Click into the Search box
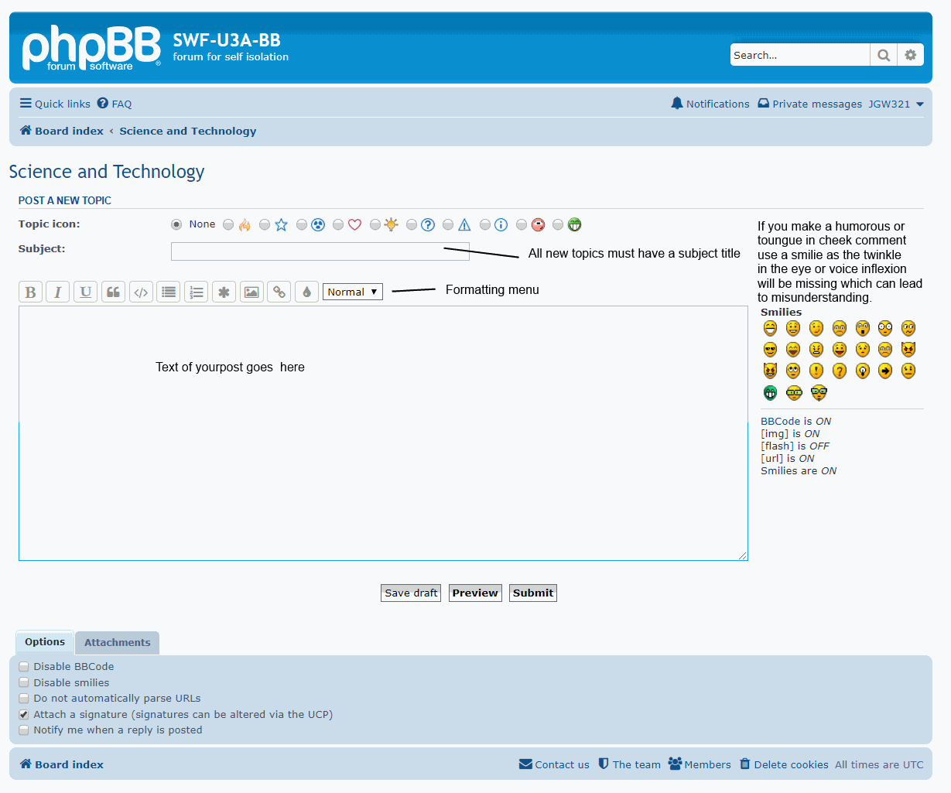Image resolution: width=951 pixels, height=793 pixels. pyautogui.click(x=800, y=55)
